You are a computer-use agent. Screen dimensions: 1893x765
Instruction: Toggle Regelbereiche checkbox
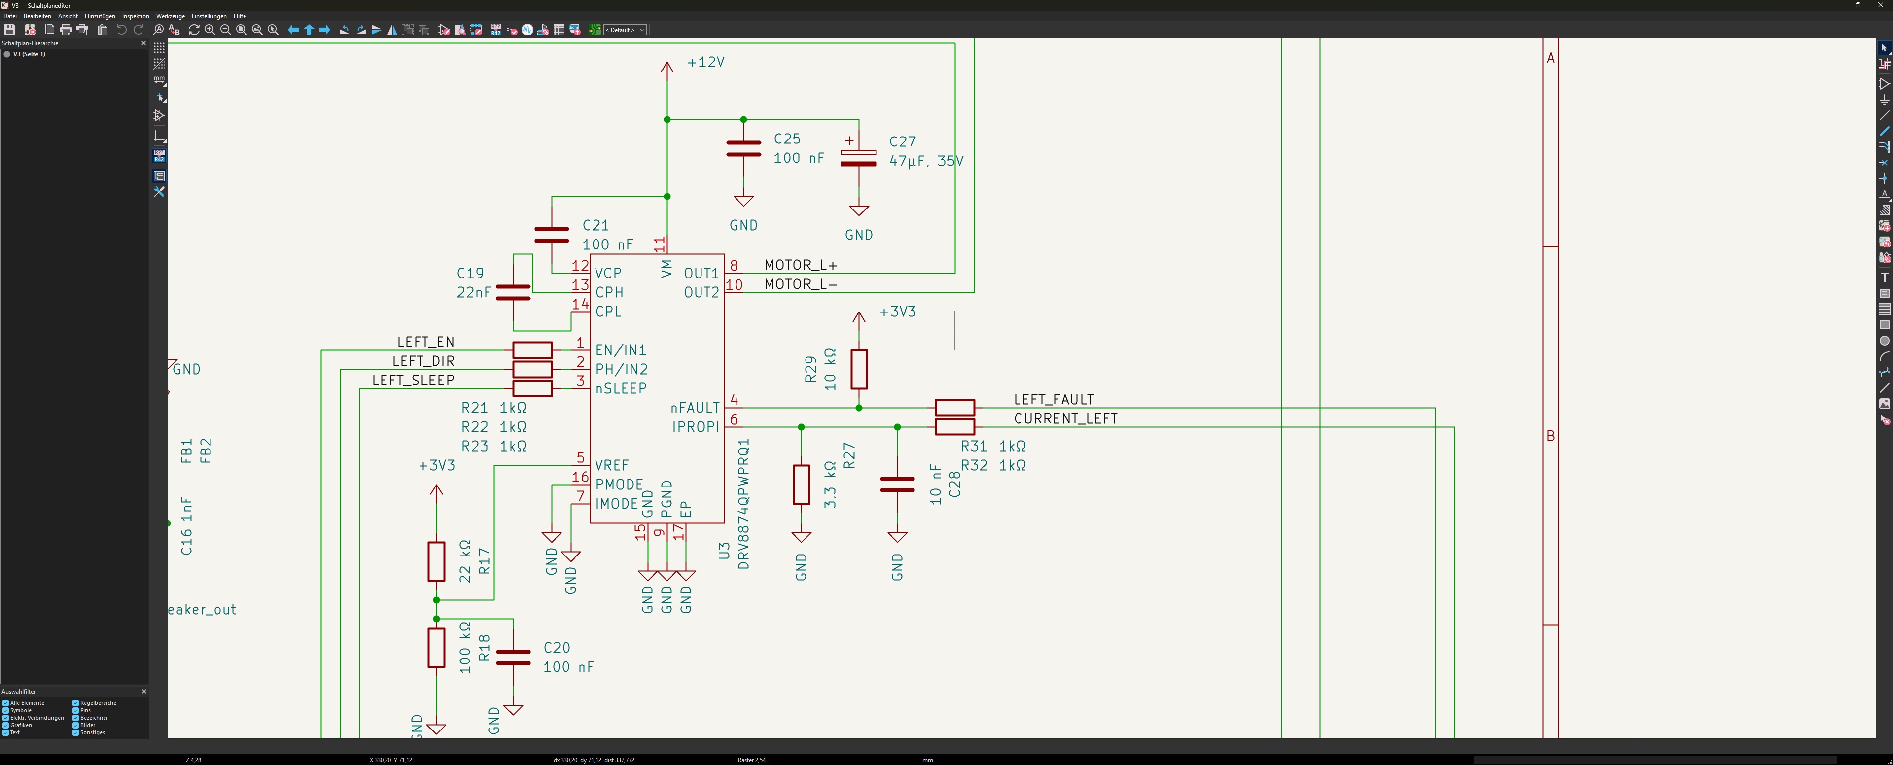[x=76, y=703]
